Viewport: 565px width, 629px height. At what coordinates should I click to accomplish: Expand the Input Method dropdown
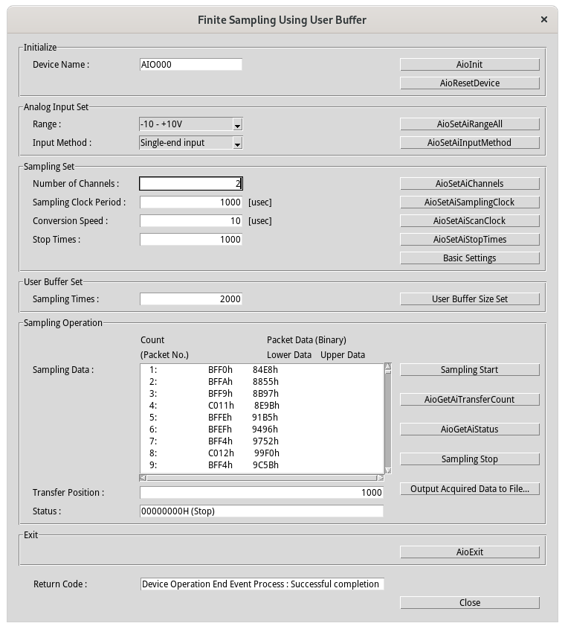coord(237,144)
